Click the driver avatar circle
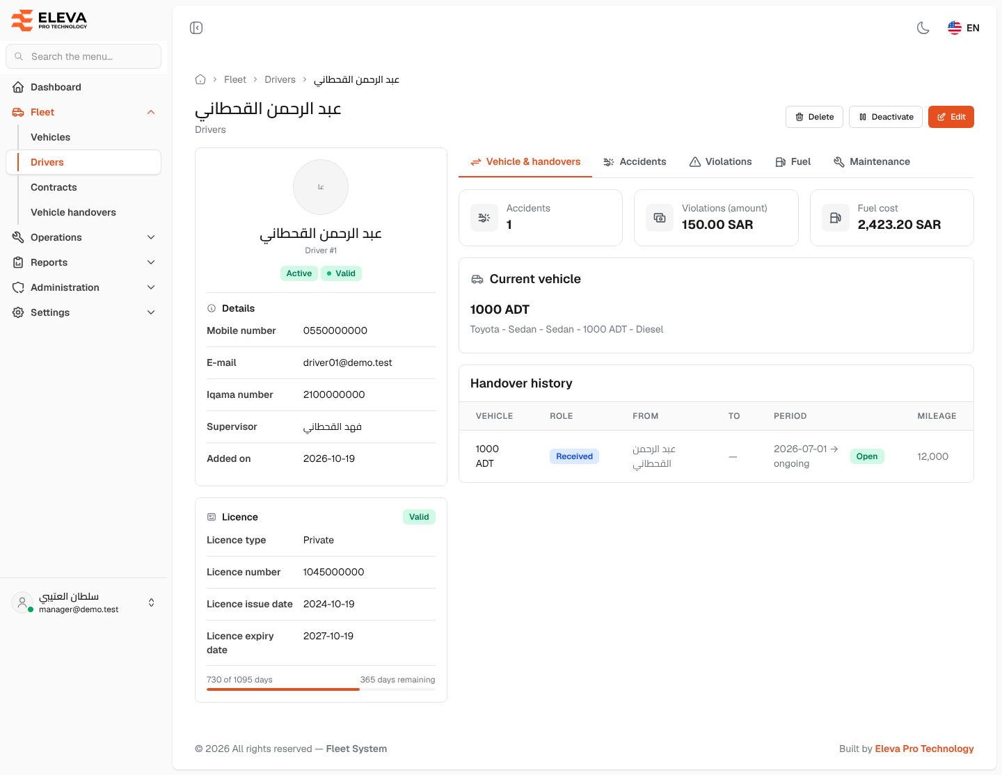 tap(321, 187)
